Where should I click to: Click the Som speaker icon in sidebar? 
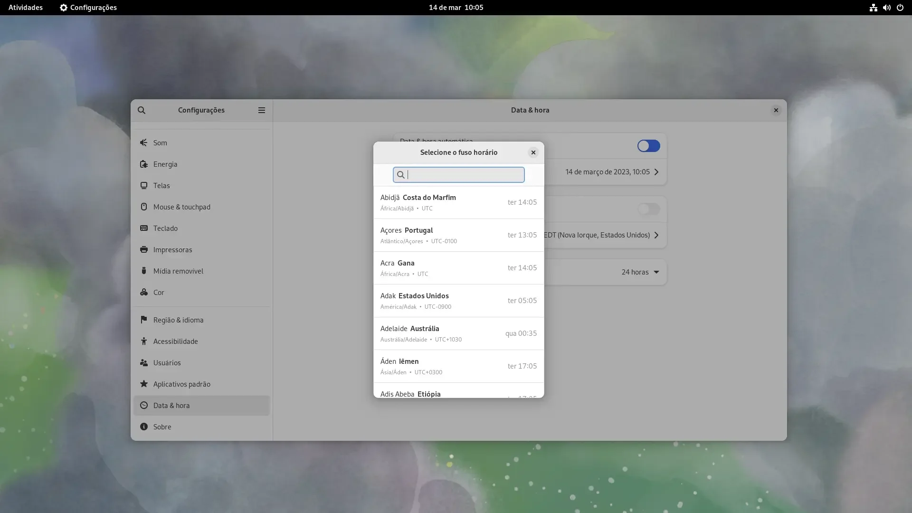click(143, 143)
